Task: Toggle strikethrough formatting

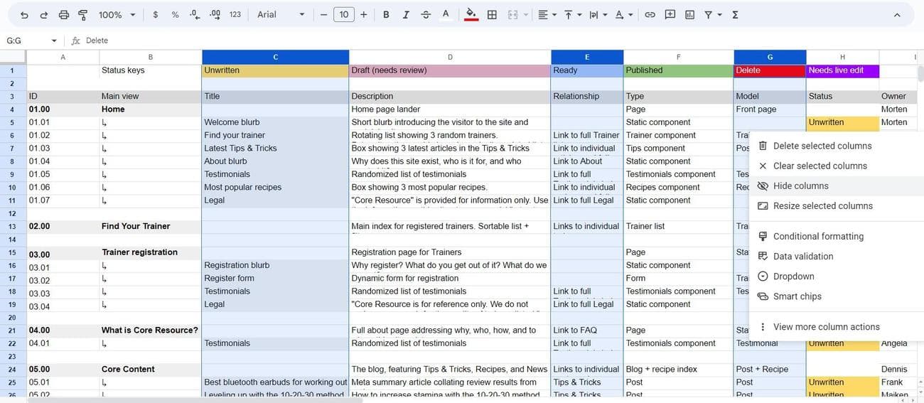Action: click(x=426, y=15)
